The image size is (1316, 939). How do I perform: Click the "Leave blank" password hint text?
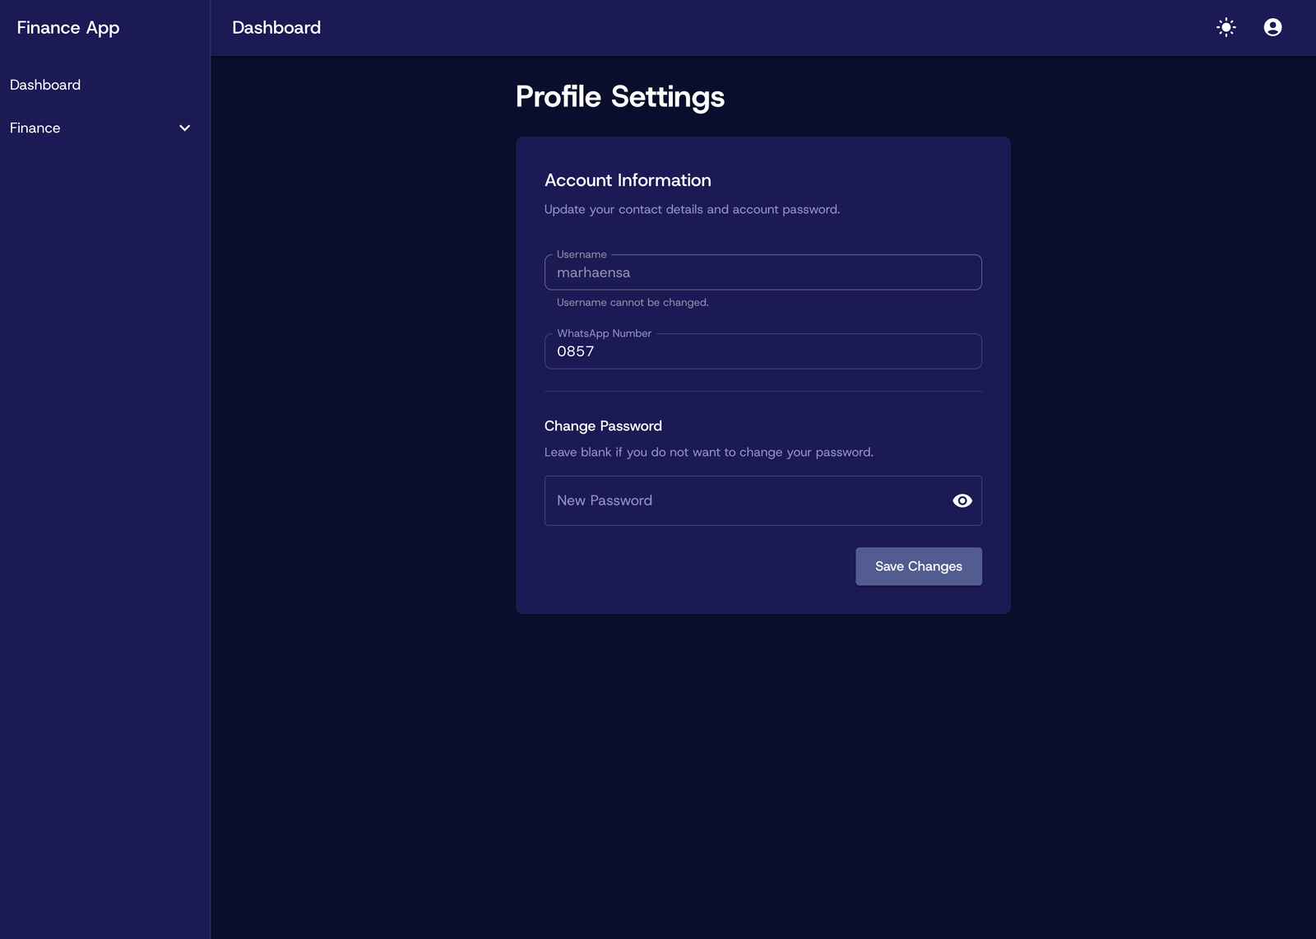[x=708, y=453]
